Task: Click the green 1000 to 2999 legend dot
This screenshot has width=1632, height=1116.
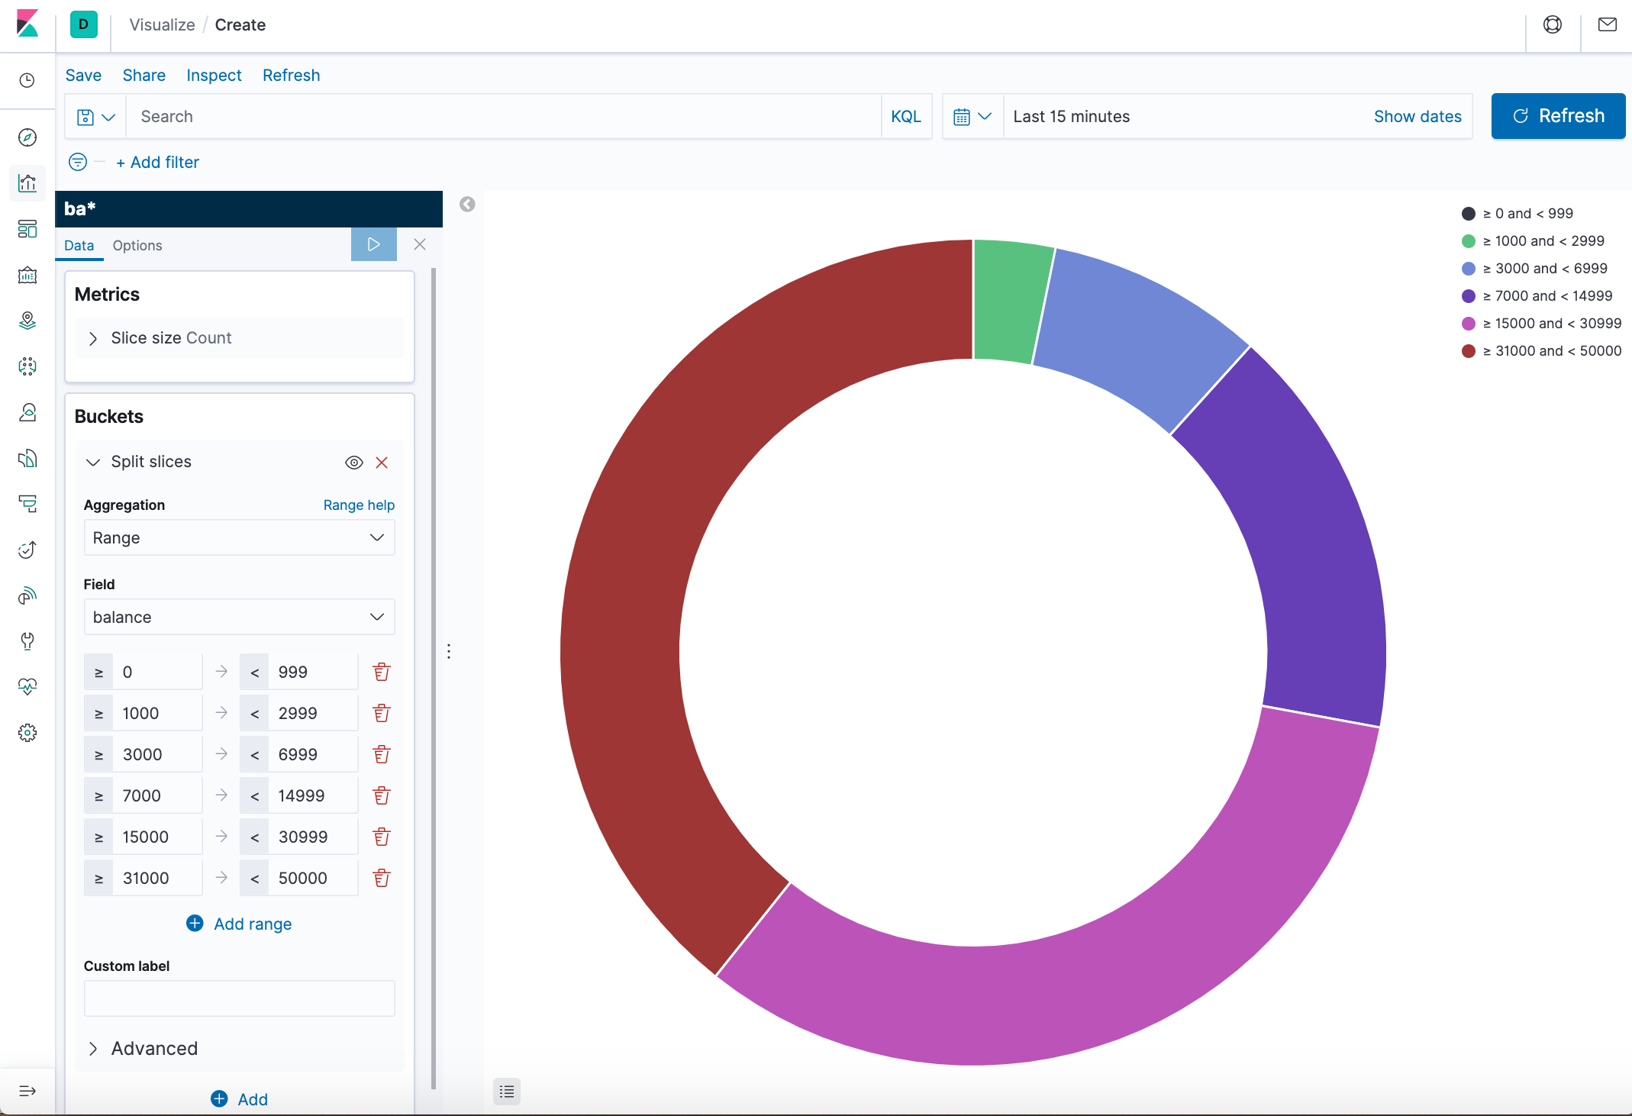Action: (1468, 241)
